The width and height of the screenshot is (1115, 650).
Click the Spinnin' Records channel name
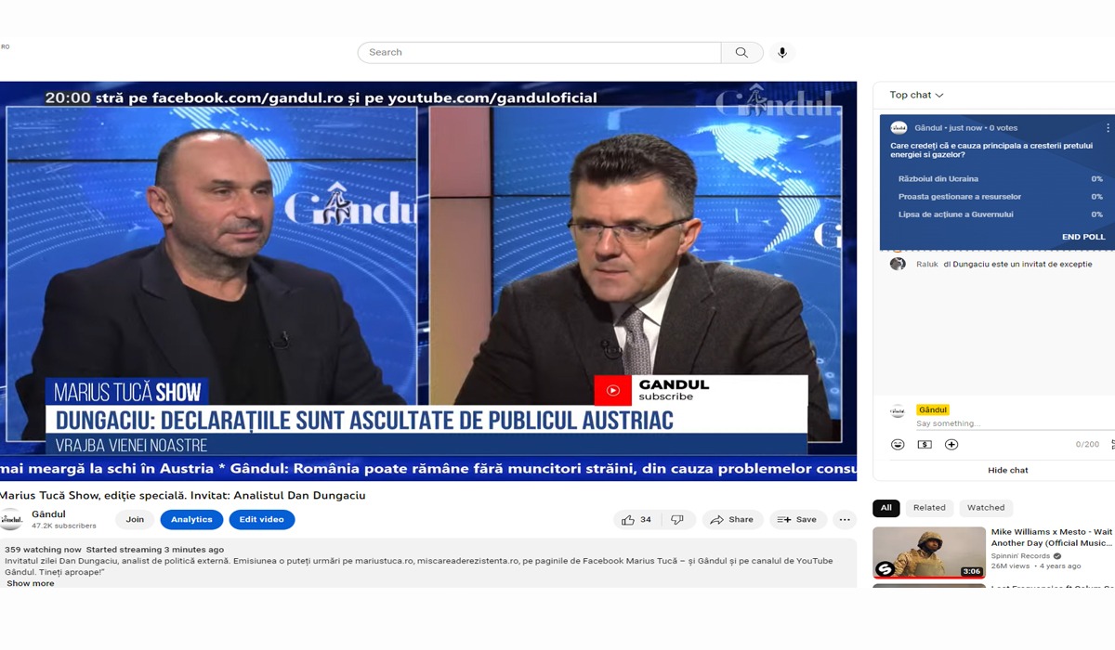click(1021, 556)
